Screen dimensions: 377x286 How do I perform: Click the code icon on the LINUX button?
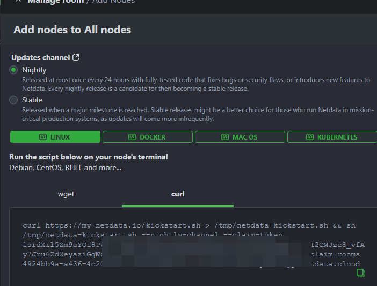point(43,137)
